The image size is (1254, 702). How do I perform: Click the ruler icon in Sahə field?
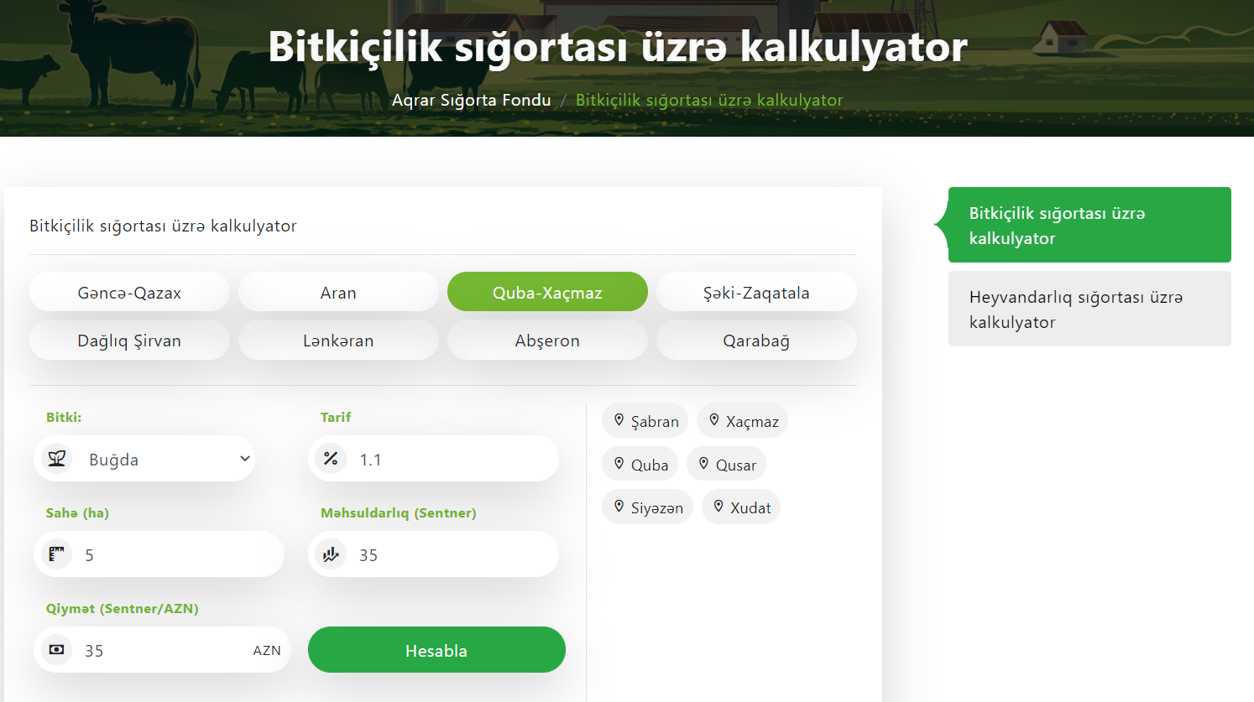click(x=56, y=554)
